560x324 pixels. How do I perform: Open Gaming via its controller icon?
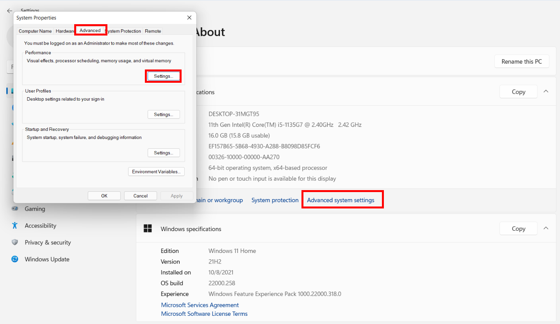click(15, 209)
